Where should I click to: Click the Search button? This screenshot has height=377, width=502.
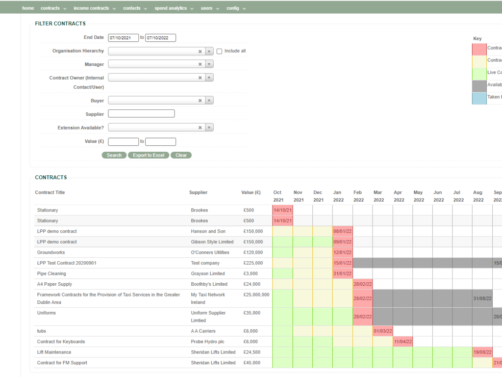click(114, 155)
